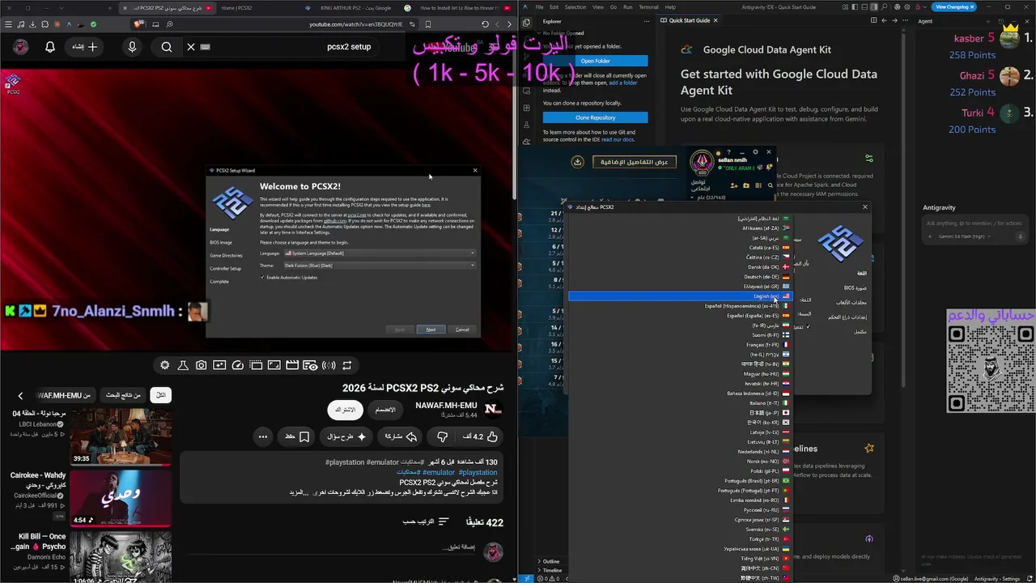Screen dimensions: 1036x583
Task: Open the File menu in Antigravity
Action: (x=539, y=7)
